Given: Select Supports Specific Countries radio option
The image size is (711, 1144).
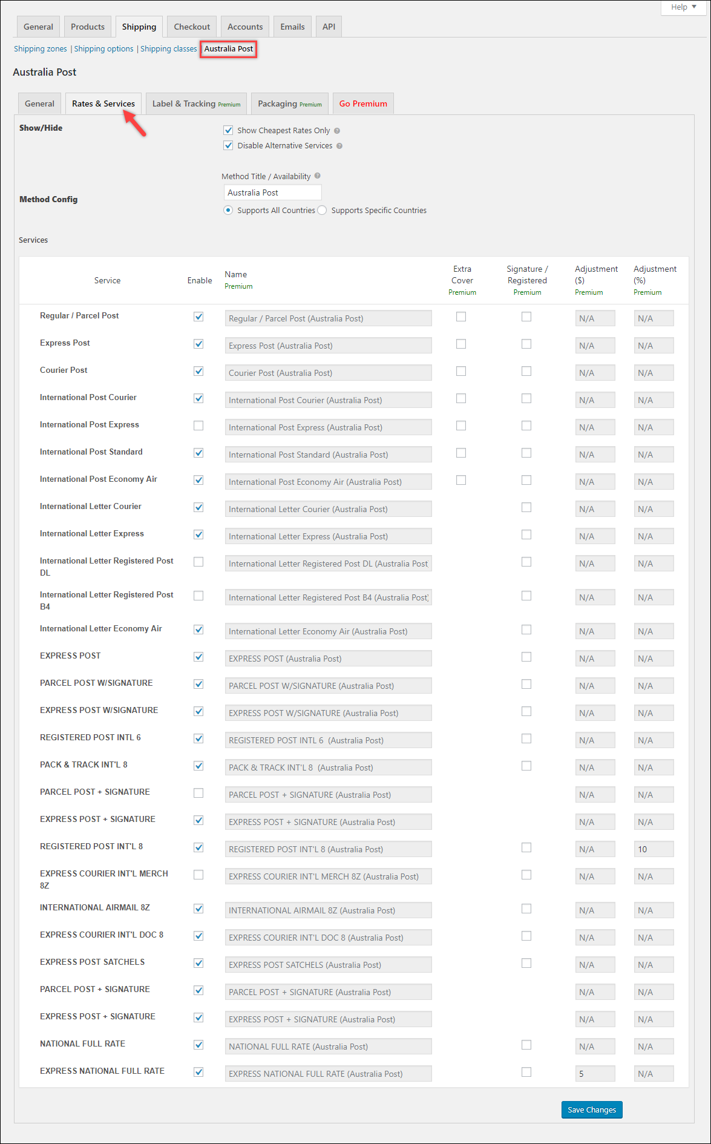Looking at the screenshot, I should (x=322, y=210).
